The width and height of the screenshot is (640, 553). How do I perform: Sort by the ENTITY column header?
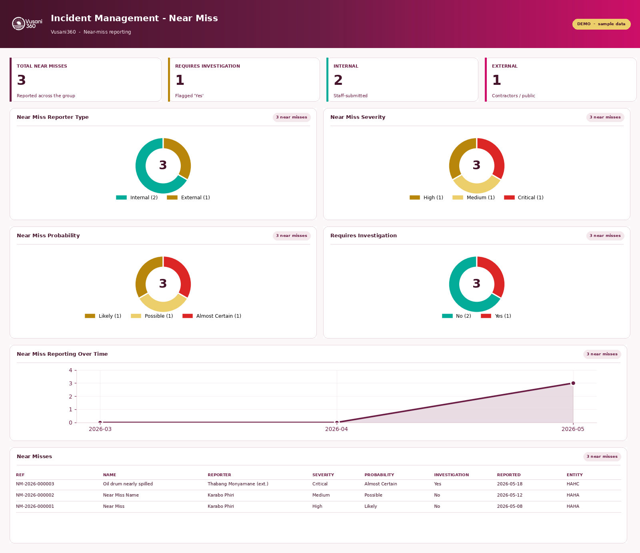point(575,475)
